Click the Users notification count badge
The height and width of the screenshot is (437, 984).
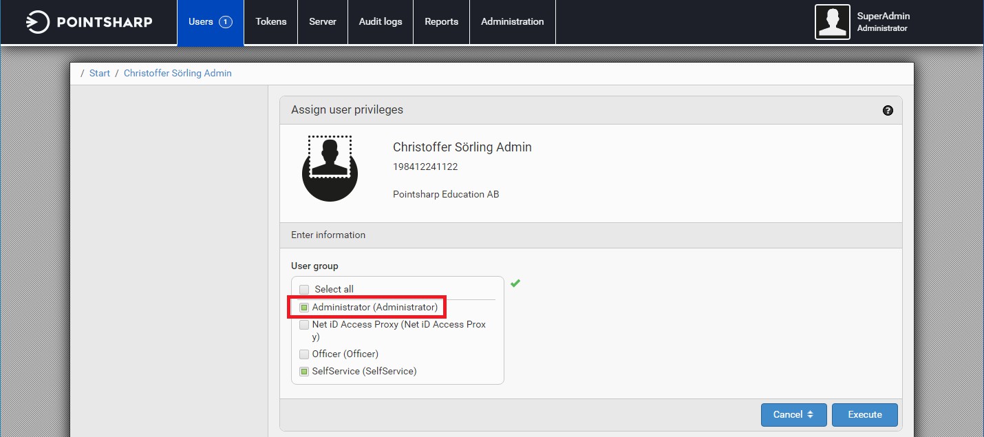pyautogui.click(x=226, y=22)
